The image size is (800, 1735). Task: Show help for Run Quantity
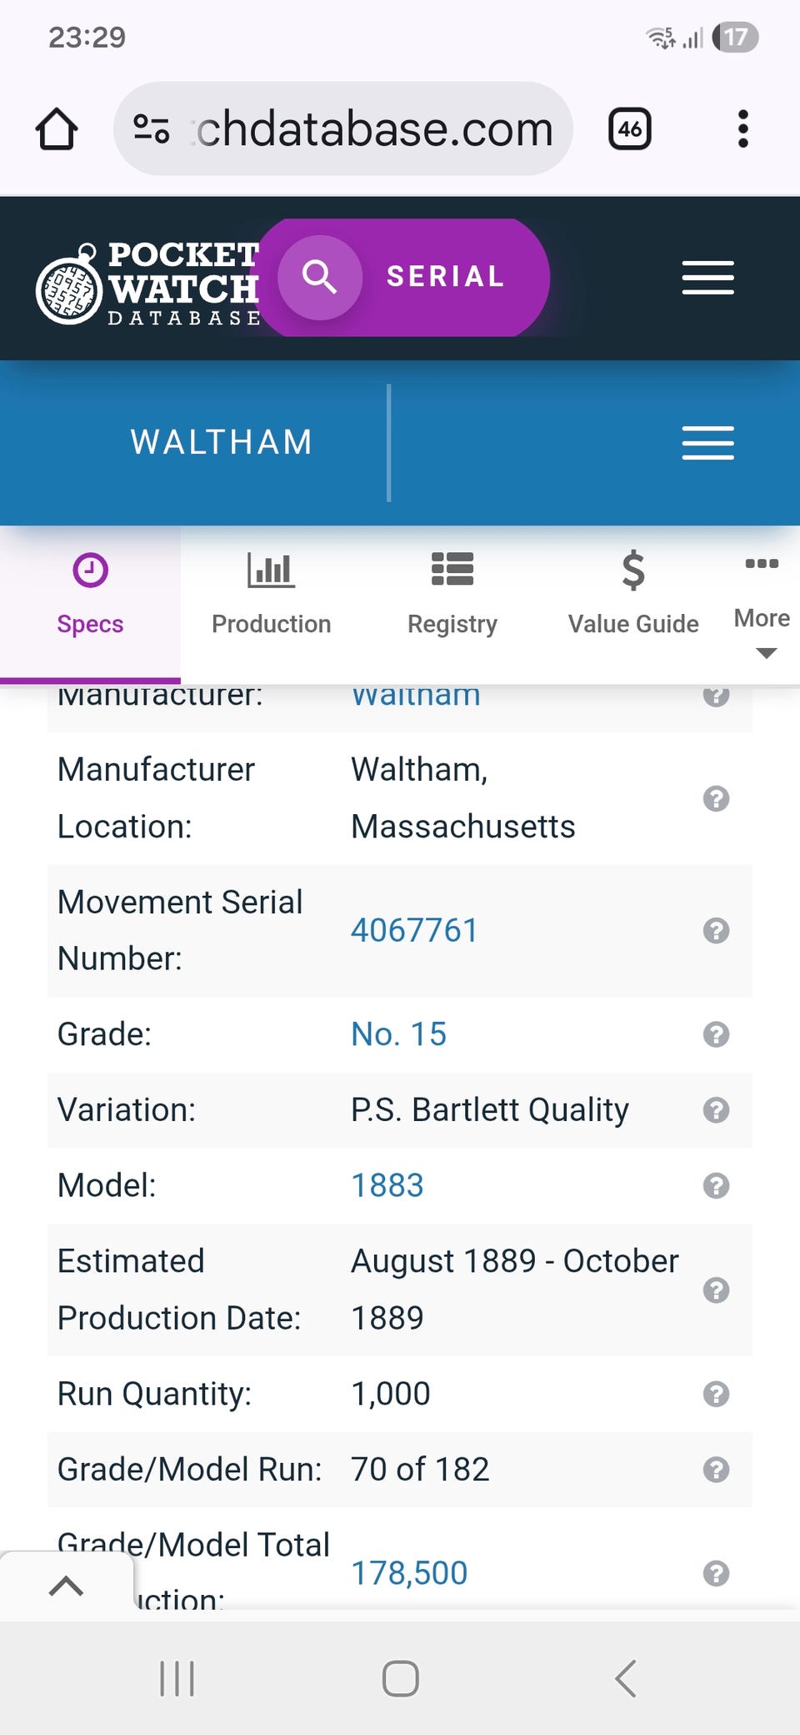click(x=716, y=1394)
